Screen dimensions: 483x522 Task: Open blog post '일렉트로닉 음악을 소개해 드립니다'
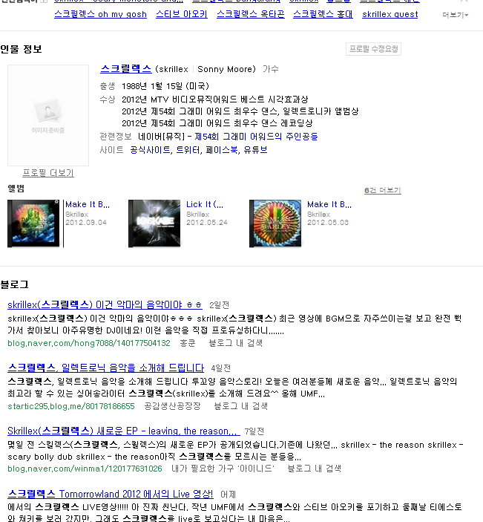point(106,368)
